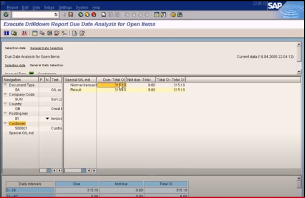Click the Due–Total OI column header
305x198 pixels.
(111, 80)
